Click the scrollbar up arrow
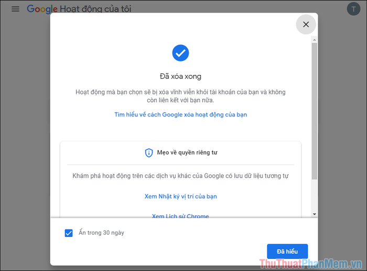 pyautogui.click(x=315, y=40)
